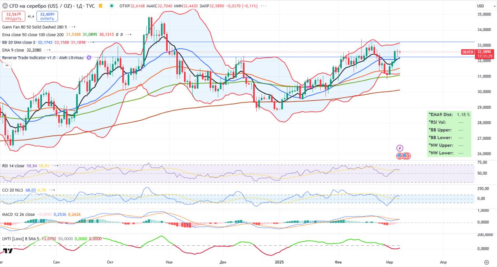Click the silver symbol logo icon
Viewport: 497px width, 267px height.
click(5, 6)
